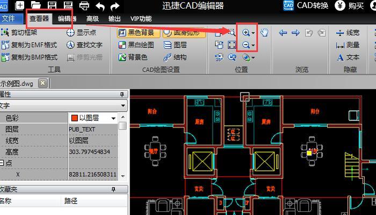Expand the zoom in dropdown arrow
The height and width of the screenshot is (215, 376).
[253, 33]
